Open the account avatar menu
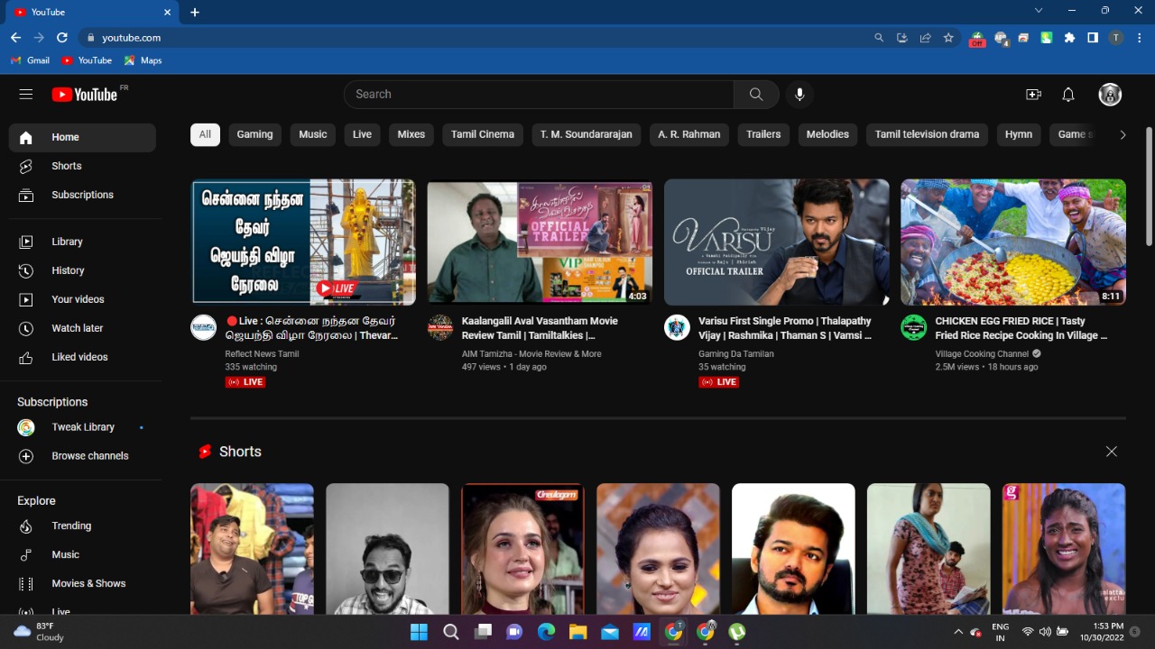 1110,95
